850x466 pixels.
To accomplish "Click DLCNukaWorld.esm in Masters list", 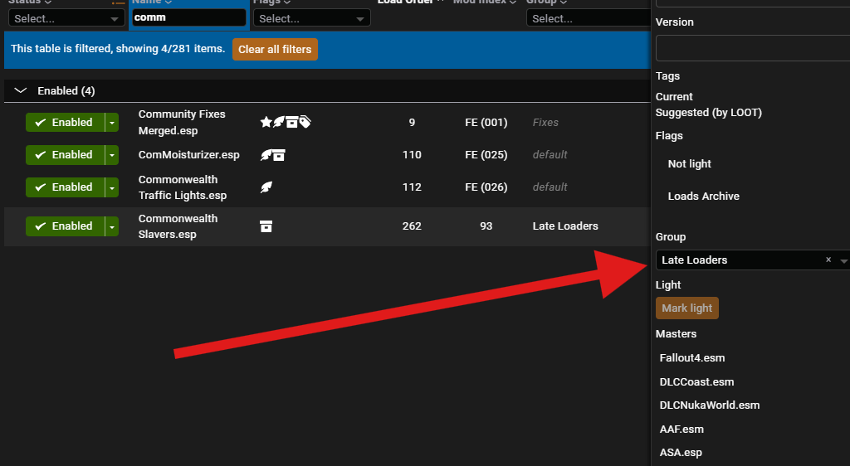I will click(x=710, y=405).
